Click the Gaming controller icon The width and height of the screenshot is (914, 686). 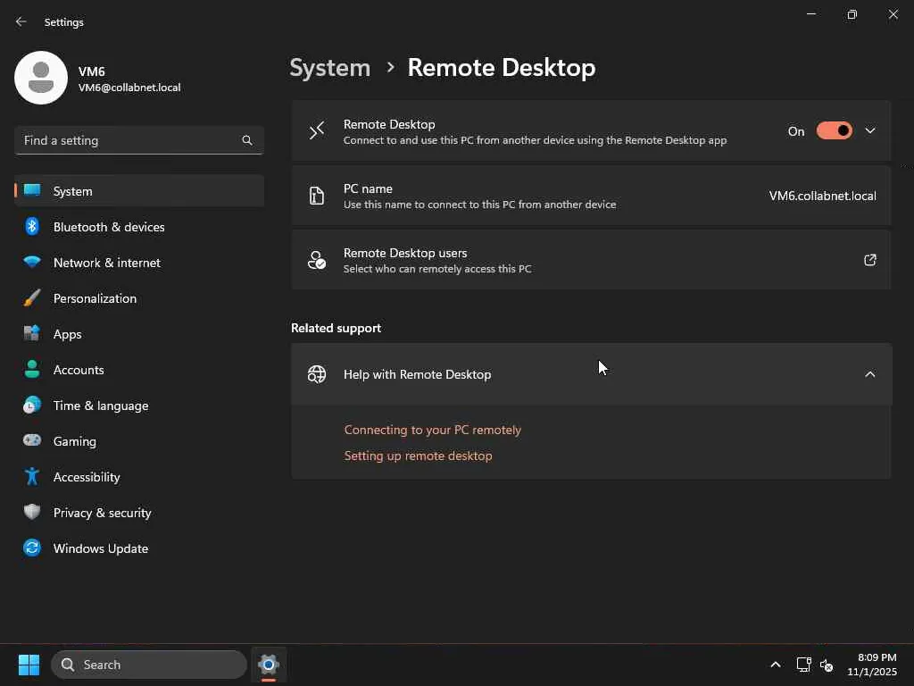pos(32,440)
